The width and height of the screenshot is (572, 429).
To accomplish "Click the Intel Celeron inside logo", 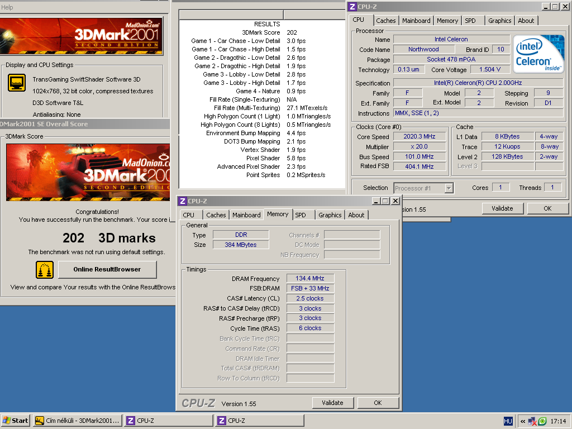I will tap(538, 54).
